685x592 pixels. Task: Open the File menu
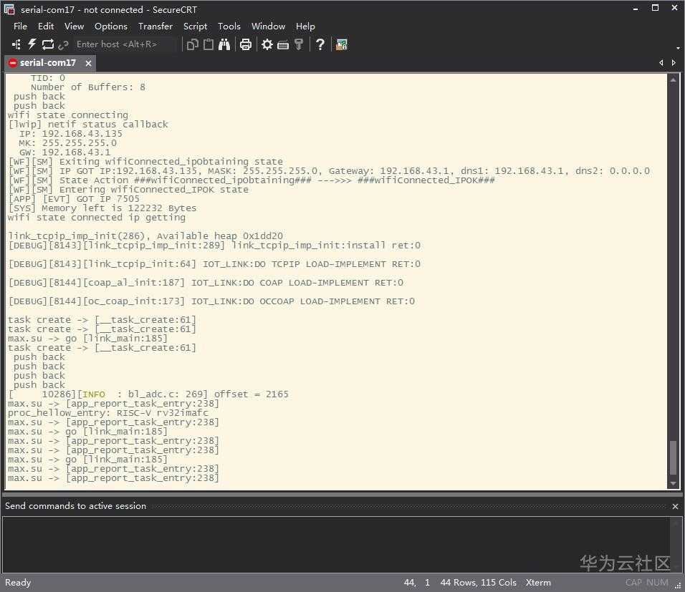20,26
